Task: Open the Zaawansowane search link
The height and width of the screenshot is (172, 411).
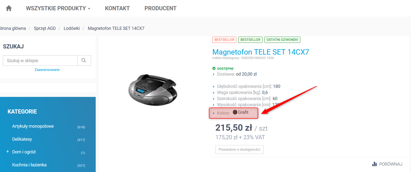Action: [47, 70]
